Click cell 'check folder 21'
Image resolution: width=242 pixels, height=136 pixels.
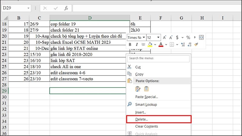coord(90,30)
